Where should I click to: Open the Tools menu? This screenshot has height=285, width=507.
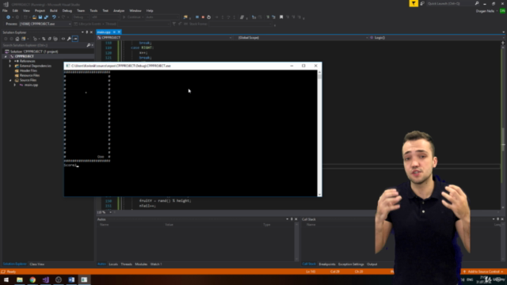tap(93, 10)
